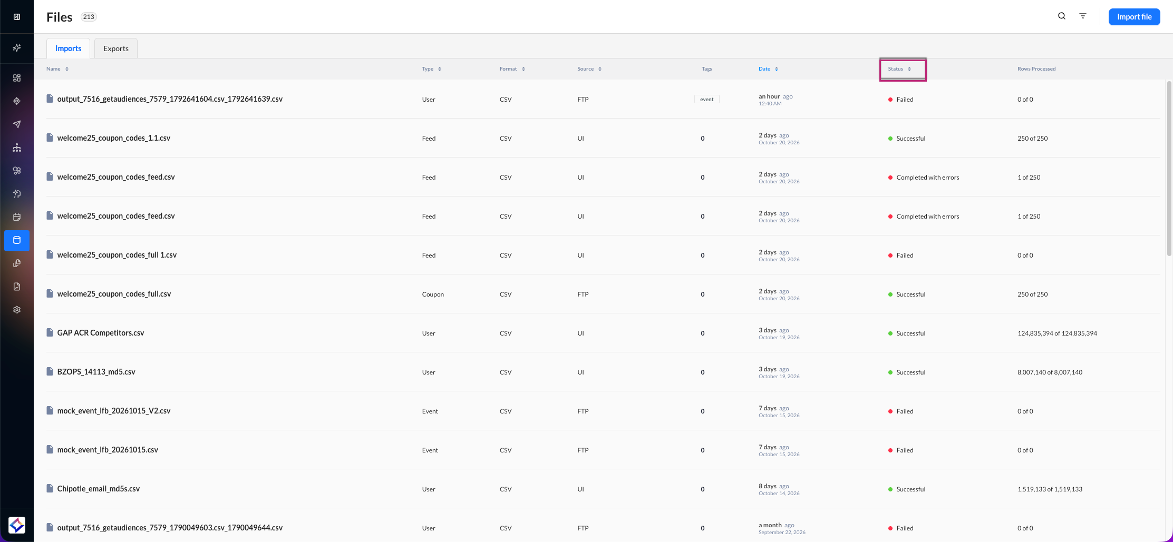Click the files count badge 213
The height and width of the screenshot is (542, 1173).
click(89, 17)
